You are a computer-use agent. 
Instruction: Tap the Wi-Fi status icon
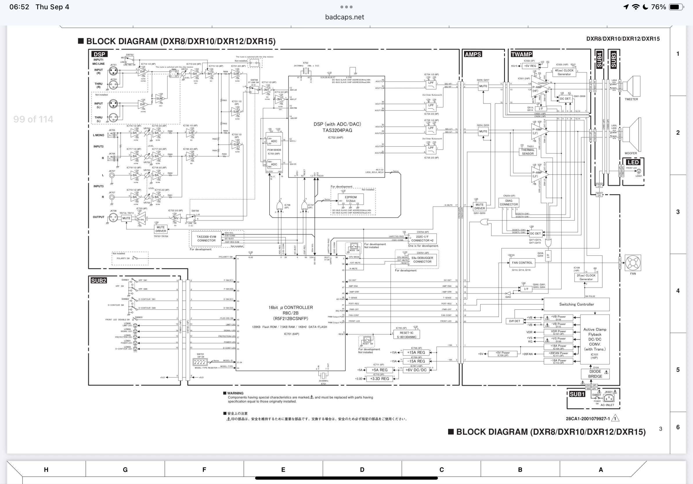[636, 7]
